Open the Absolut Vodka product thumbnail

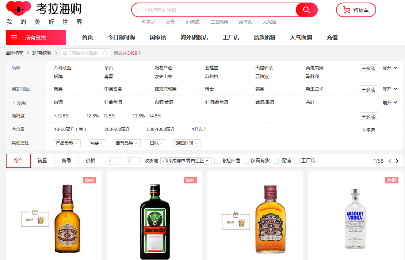pos(355,219)
